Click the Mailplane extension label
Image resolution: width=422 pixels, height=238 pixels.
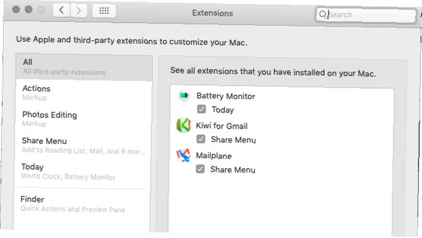[x=214, y=155]
